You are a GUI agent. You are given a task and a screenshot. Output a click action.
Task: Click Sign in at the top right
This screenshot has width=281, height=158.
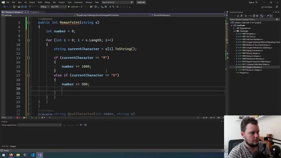(252, 3)
